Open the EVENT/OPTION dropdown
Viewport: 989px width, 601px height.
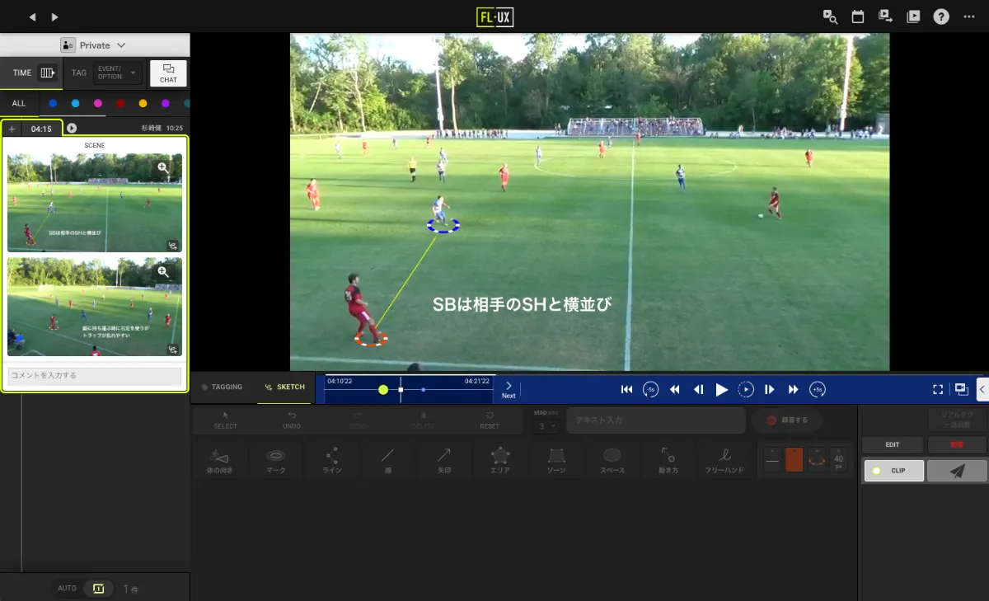[115, 73]
